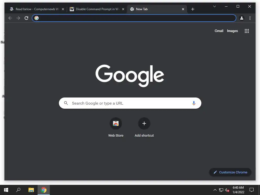Click the Google logo

[x=130, y=76]
